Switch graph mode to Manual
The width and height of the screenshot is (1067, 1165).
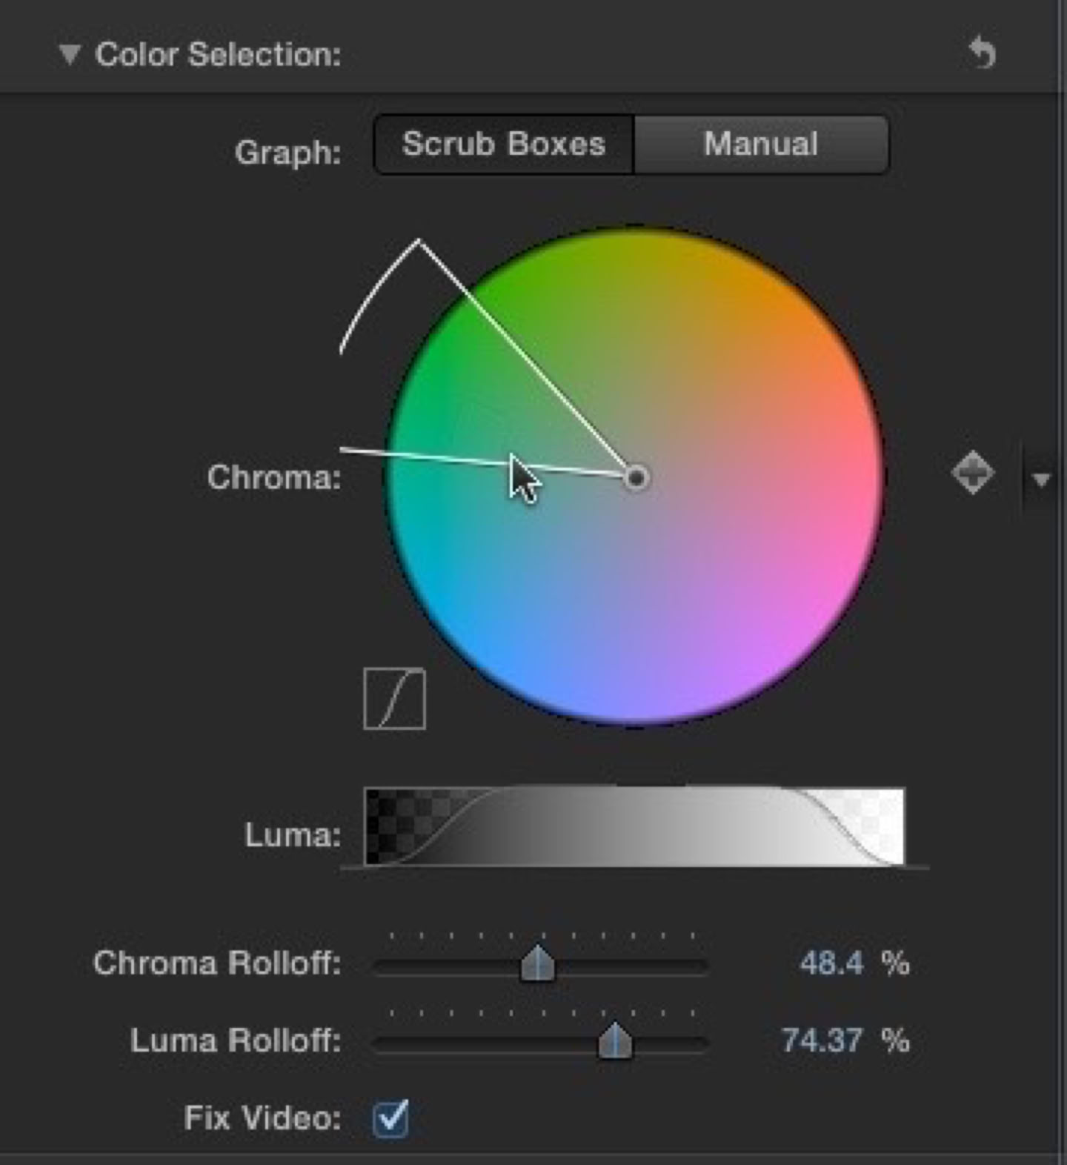[x=761, y=145]
